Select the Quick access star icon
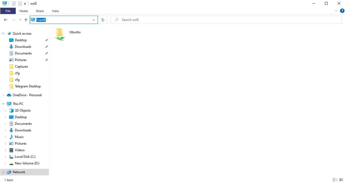345x182 pixels. [9, 34]
